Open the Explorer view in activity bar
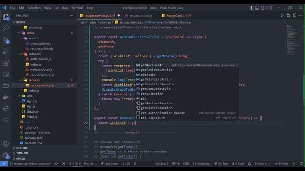The image size is (305, 171). [6, 17]
